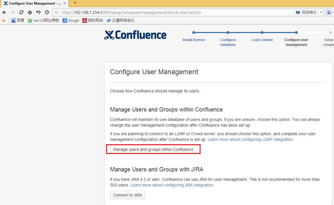Click the Manage Users and Groups with JIRA heading
This screenshot has height=205, width=334.
[x=157, y=169]
